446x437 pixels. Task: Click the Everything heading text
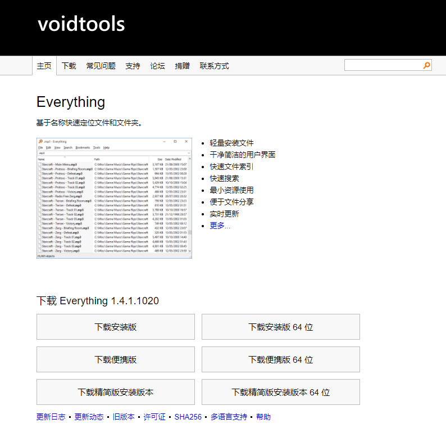(71, 102)
